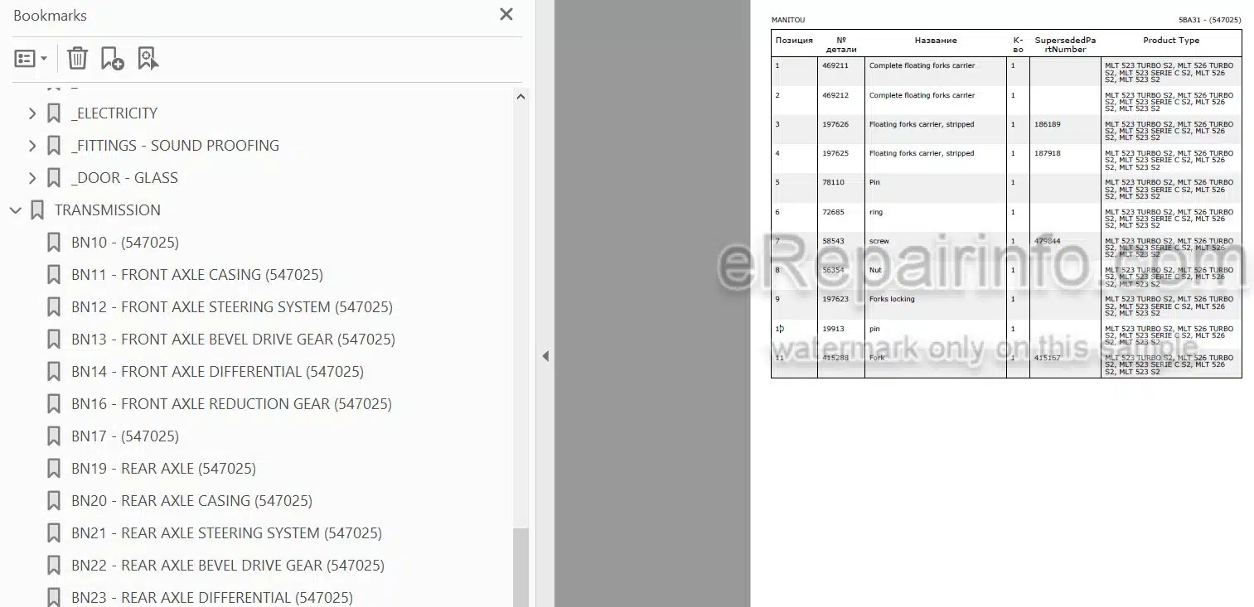Click bookmark icon beside BN16 - FRONT AXLE REDUCTION GEAR
This screenshot has height=607, width=1254.
(x=54, y=404)
